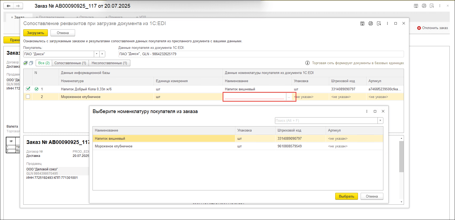The width and height of the screenshot is (455, 220).
Task: Switch to the Несопоставленные (1) tab
Action: point(109,63)
